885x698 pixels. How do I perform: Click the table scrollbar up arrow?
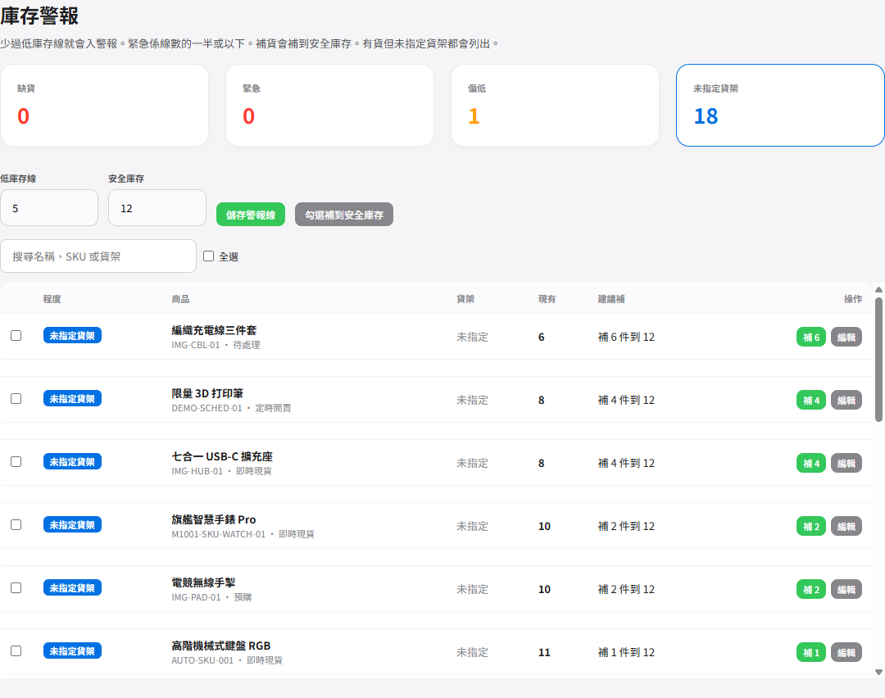click(x=878, y=289)
